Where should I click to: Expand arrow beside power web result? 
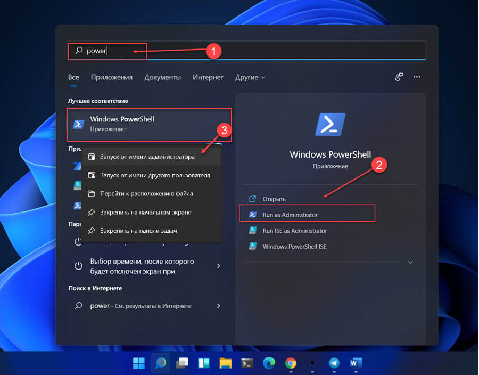(218, 306)
